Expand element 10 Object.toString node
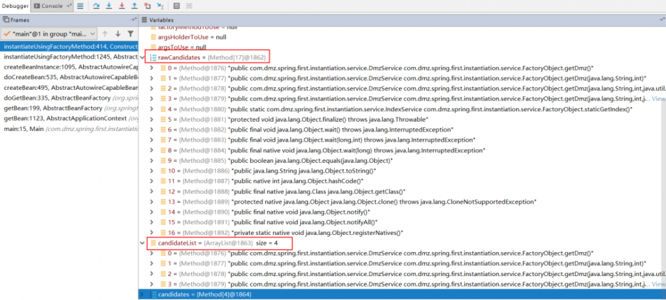This screenshot has height=300, width=666. pos(153,170)
